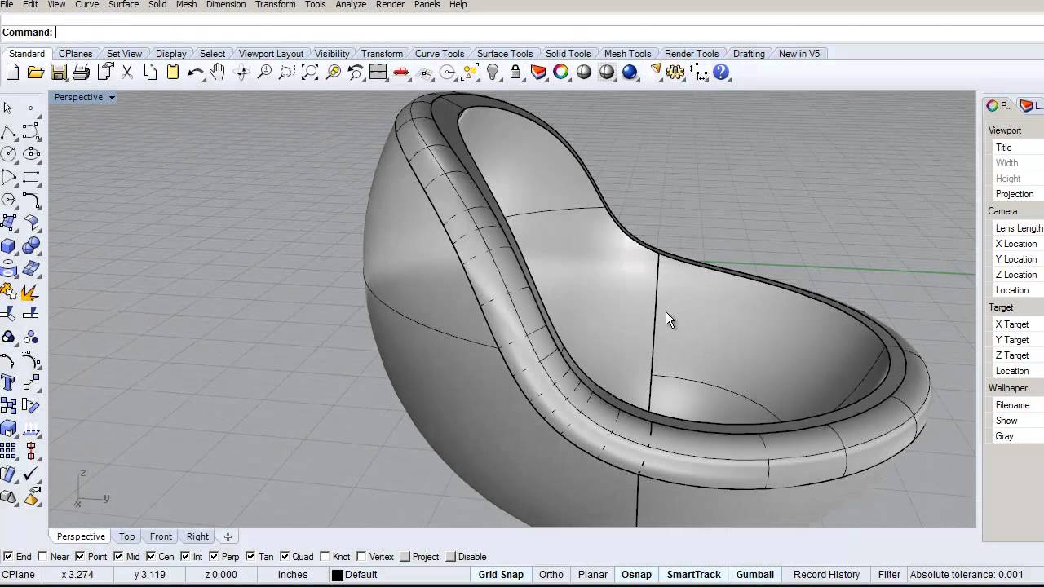Toggle the Perp osnap checkbox

click(214, 557)
